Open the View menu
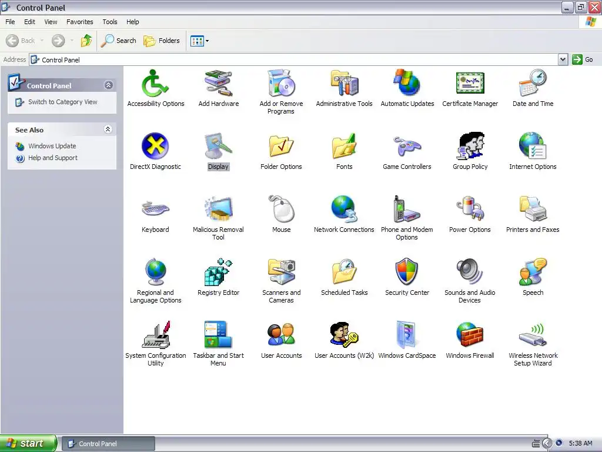 [x=51, y=22]
